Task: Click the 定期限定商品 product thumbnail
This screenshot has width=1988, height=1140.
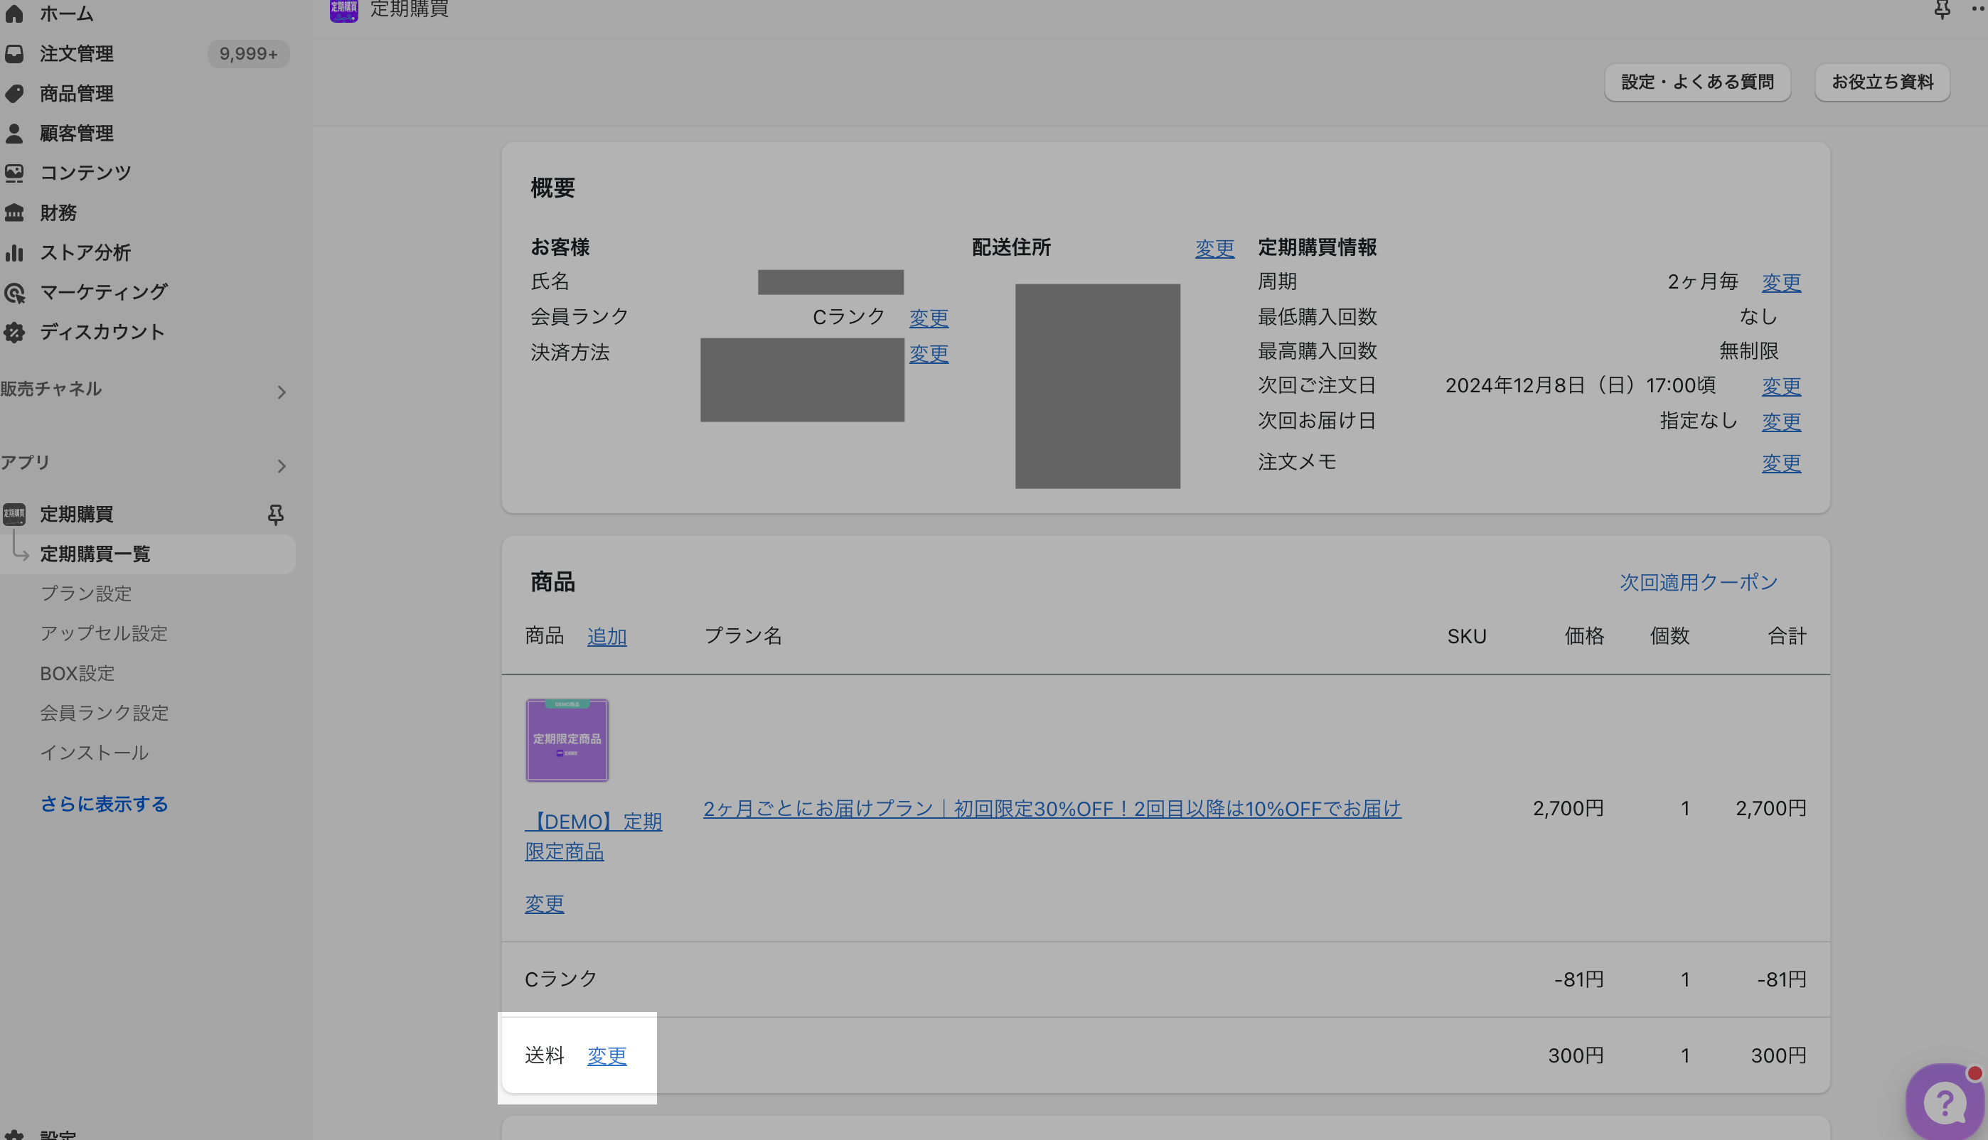Action: [x=566, y=740]
